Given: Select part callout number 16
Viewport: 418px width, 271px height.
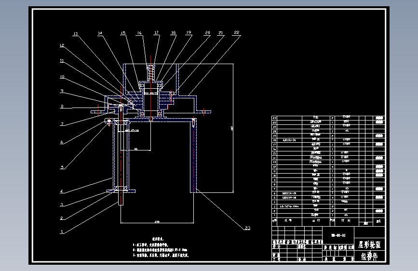Looking at the screenshot, I should pos(139,33).
